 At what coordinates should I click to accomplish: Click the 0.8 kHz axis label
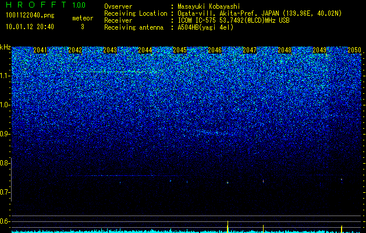pos(5,163)
